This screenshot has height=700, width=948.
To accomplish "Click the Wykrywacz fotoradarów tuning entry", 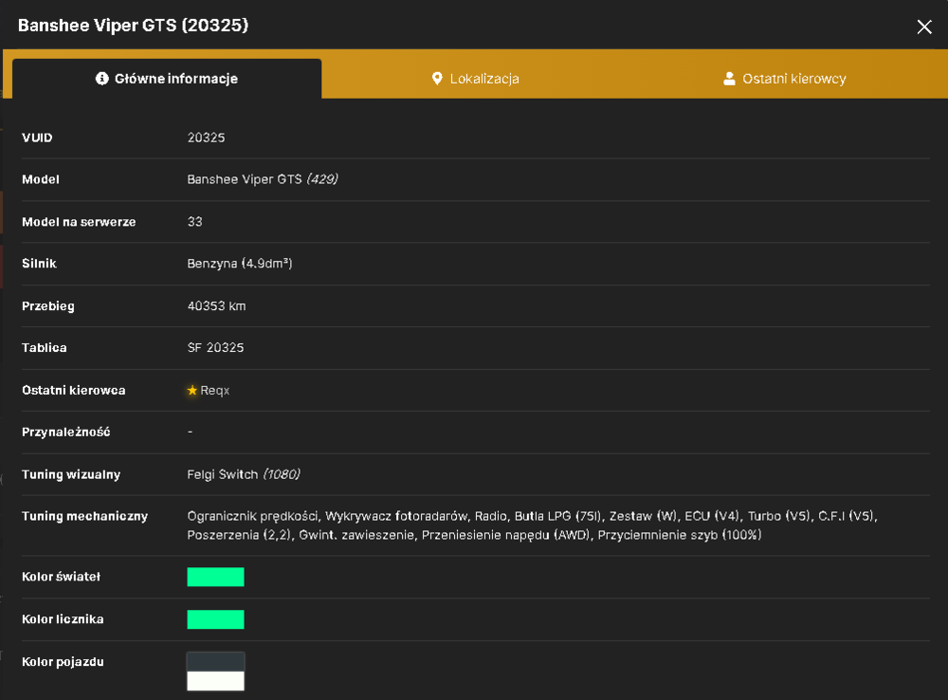I will (x=396, y=516).
